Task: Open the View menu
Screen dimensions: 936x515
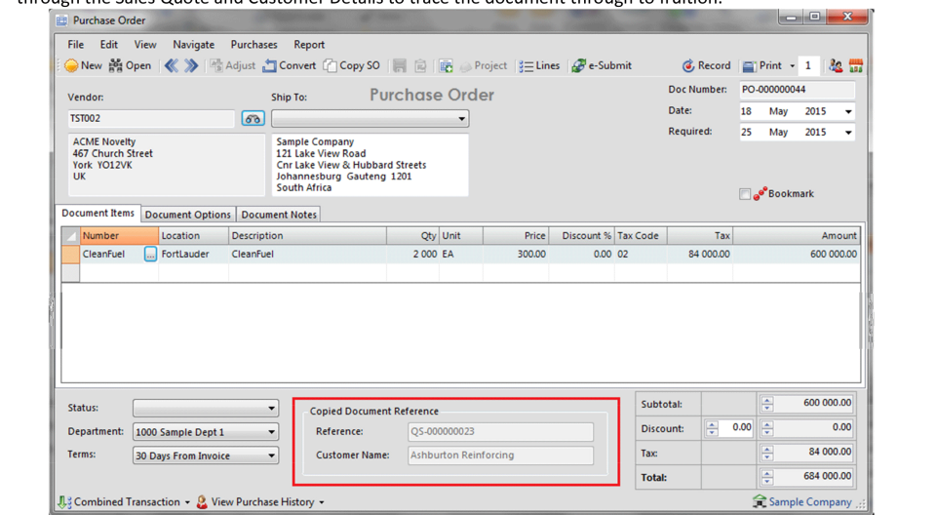Action: [145, 45]
